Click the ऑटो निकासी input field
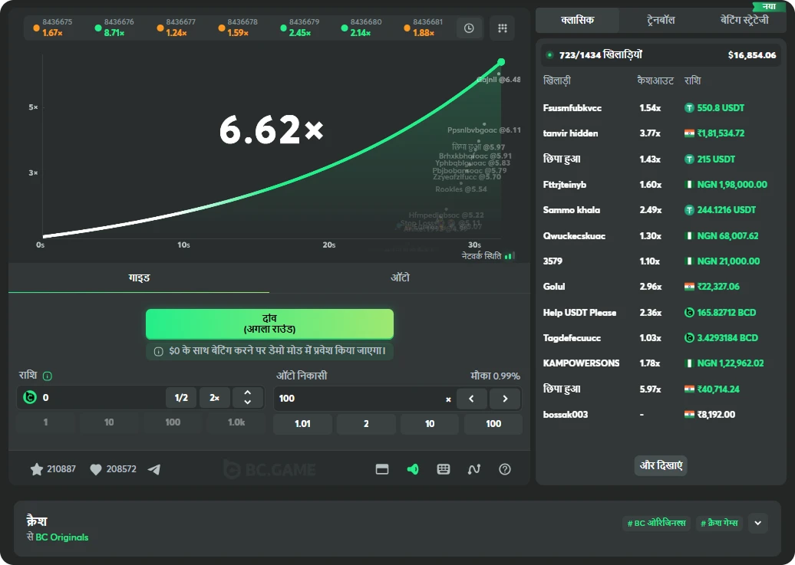The image size is (795, 565). [357, 399]
